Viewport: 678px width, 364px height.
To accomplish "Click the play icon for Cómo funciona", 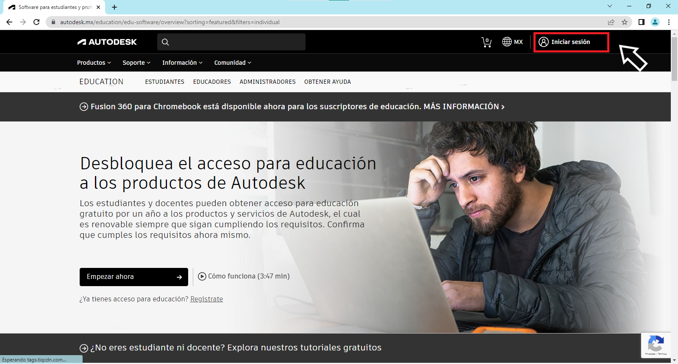I will pyautogui.click(x=202, y=276).
